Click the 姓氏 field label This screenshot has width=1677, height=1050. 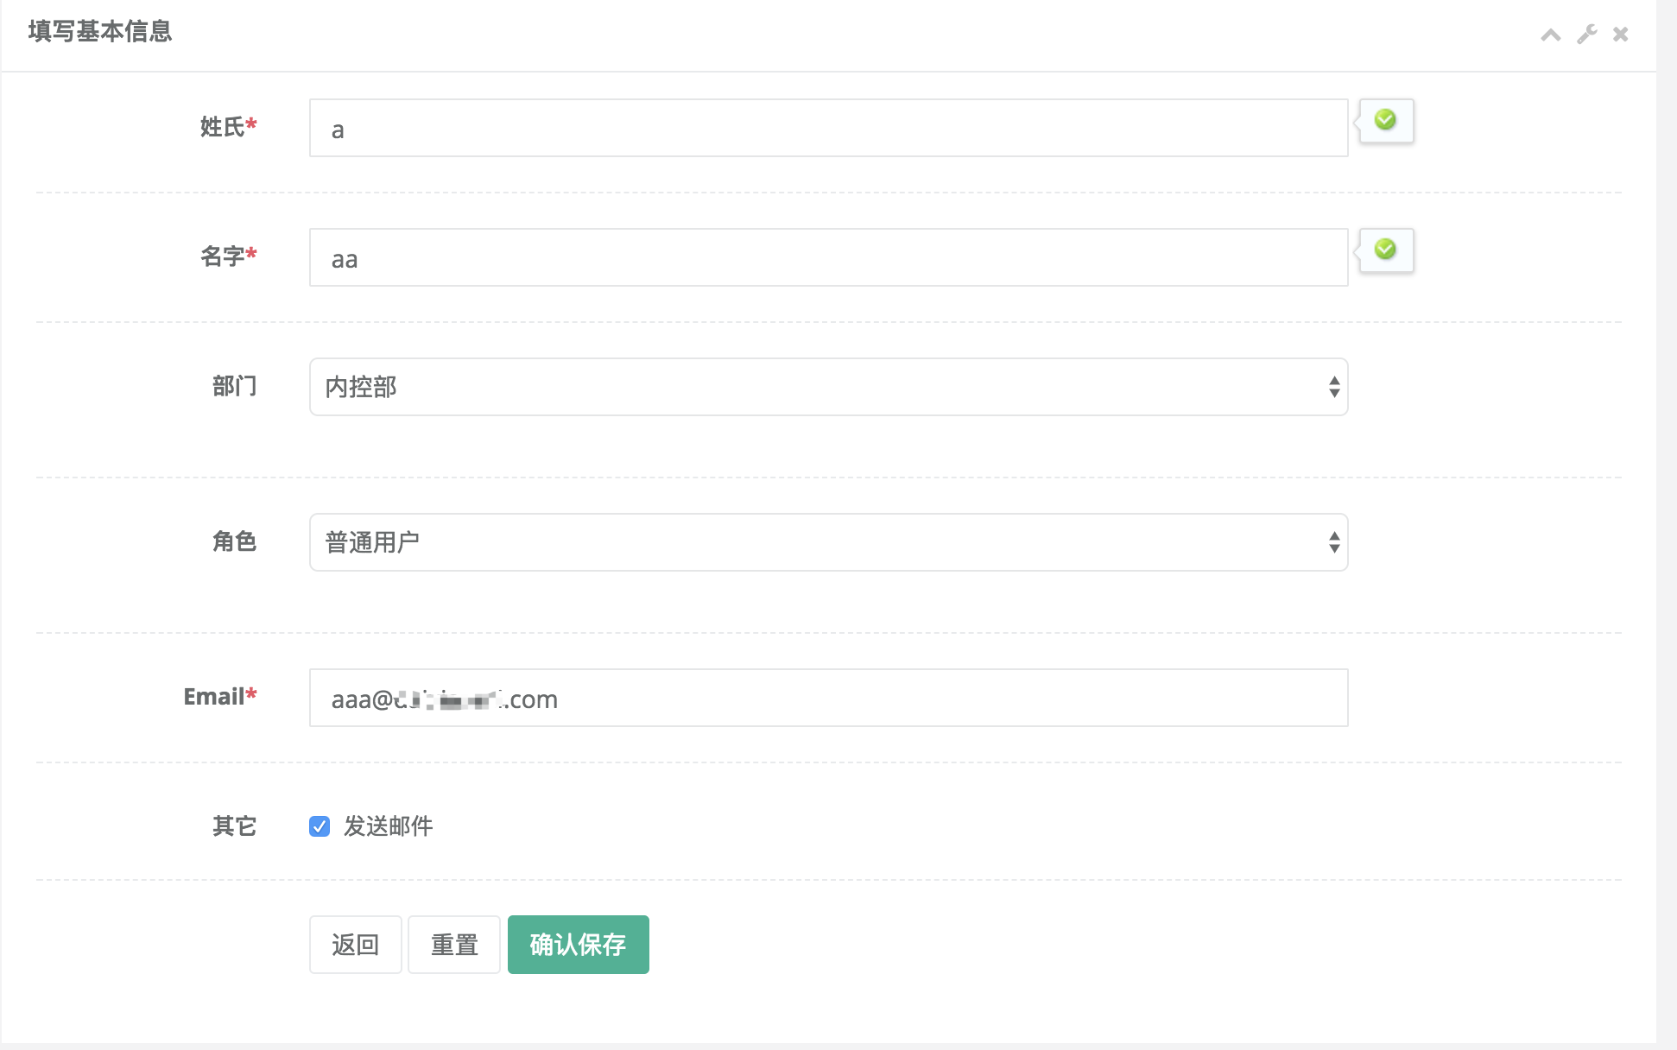(229, 126)
